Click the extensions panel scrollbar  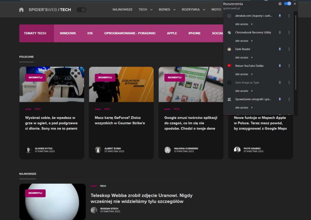click(295, 53)
